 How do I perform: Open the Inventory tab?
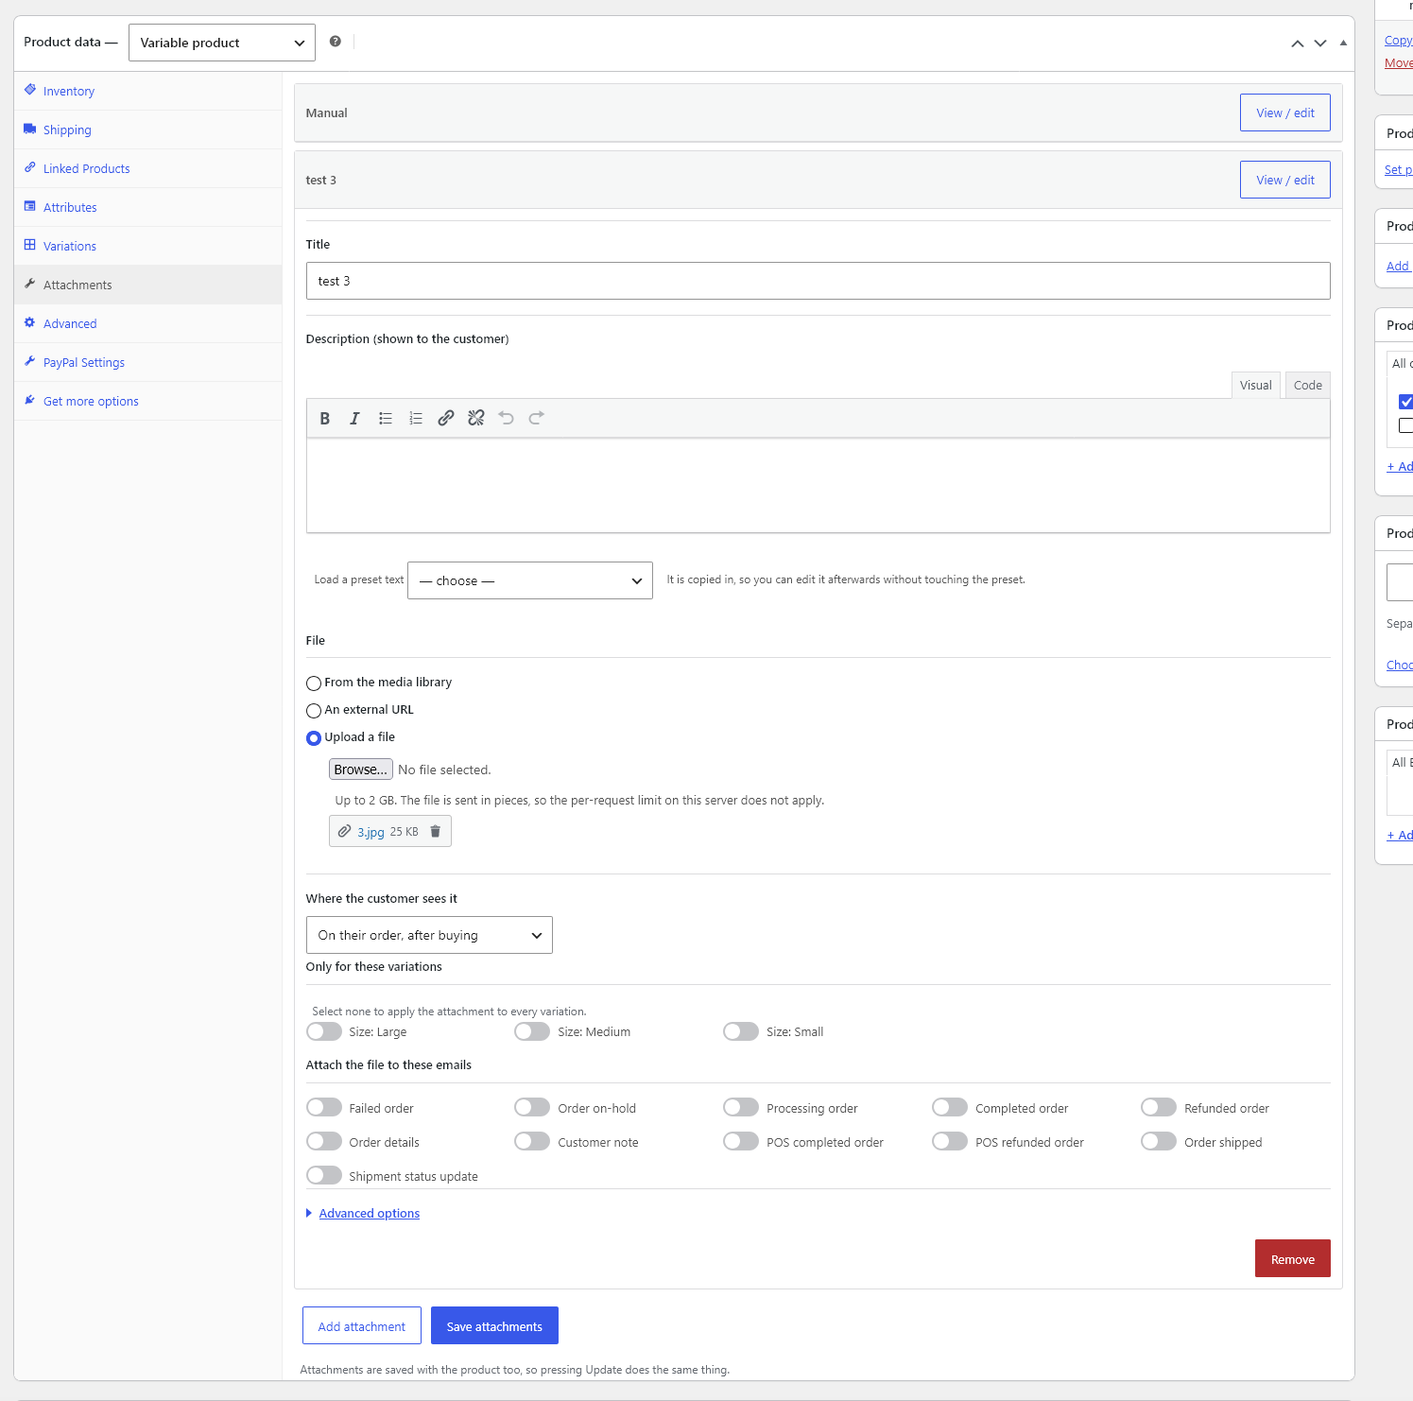[x=148, y=91]
